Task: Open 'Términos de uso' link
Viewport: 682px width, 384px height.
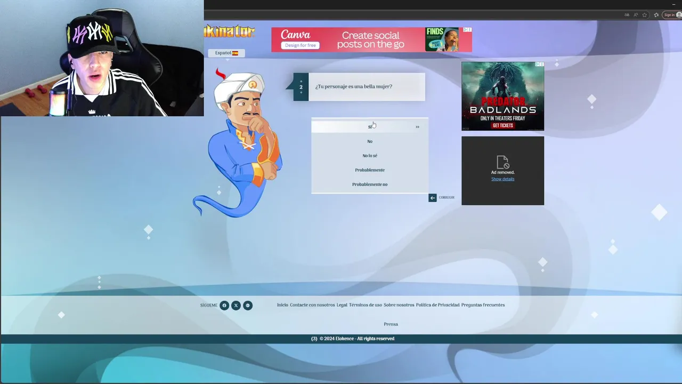Action: click(366, 305)
